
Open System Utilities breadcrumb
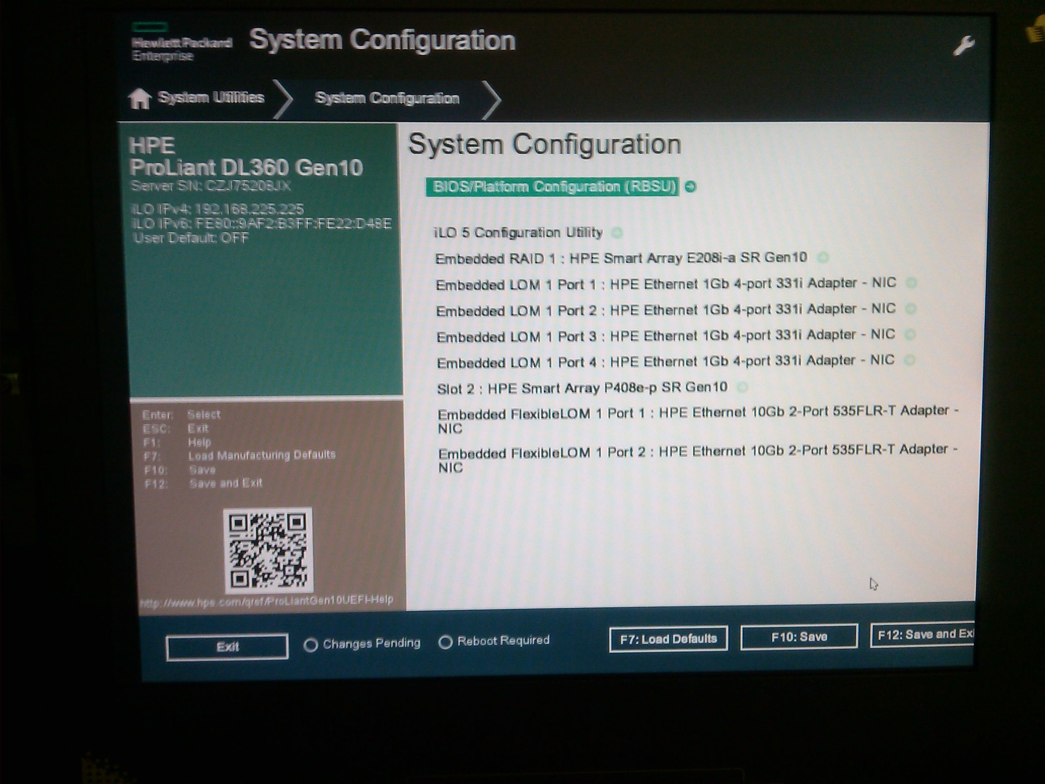[x=211, y=98]
